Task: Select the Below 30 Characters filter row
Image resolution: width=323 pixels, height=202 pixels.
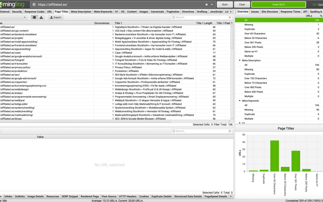Action: (x=279, y=38)
